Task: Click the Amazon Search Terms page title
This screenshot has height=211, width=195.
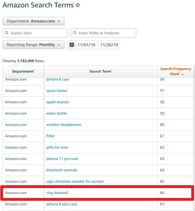Action: (x=38, y=5)
